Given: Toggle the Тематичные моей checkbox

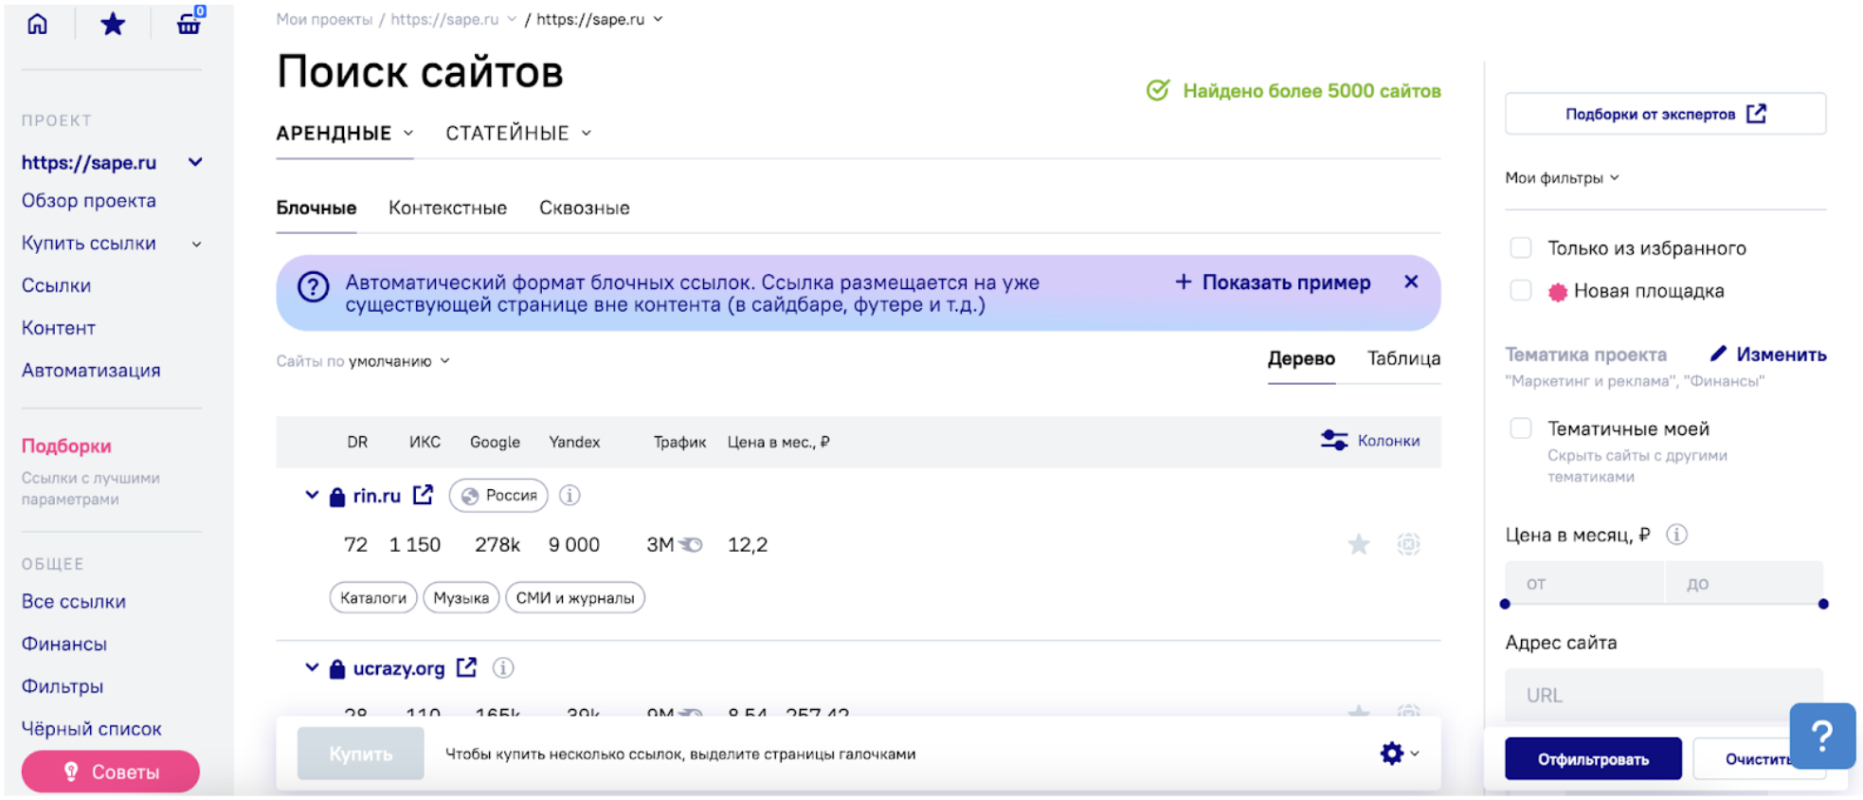Looking at the screenshot, I should [1520, 428].
